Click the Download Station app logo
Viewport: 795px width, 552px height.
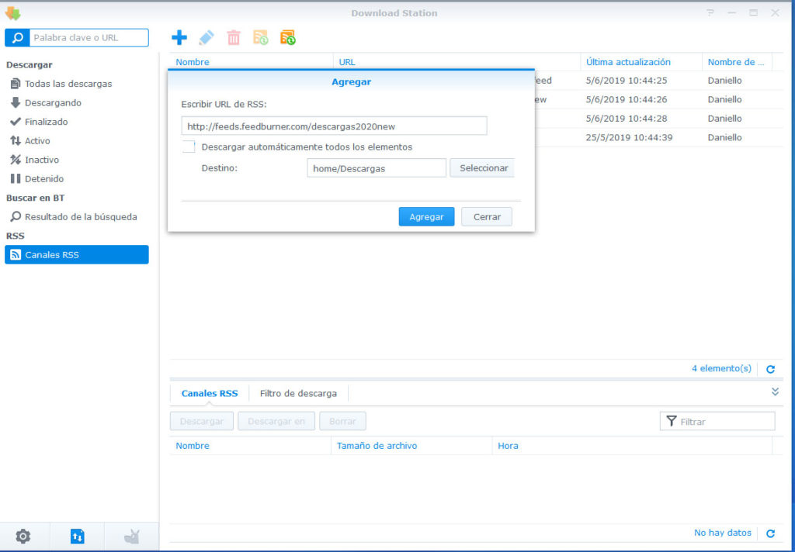pyautogui.click(x=12, y=13)
